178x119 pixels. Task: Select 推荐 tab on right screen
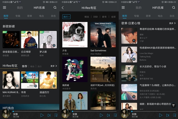click(x=125, y=16)
